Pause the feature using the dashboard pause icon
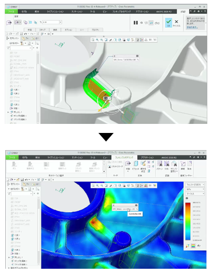The height and width of the screenshot is (274, 213). 136,23
